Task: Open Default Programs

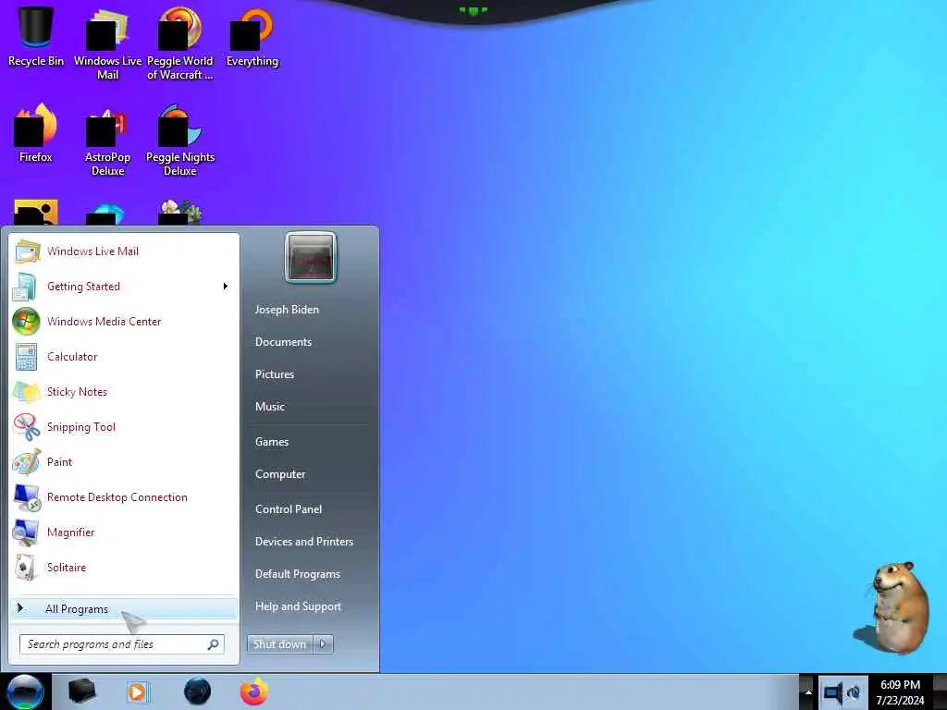Action: pyautogui.click(x=297, y=573)
